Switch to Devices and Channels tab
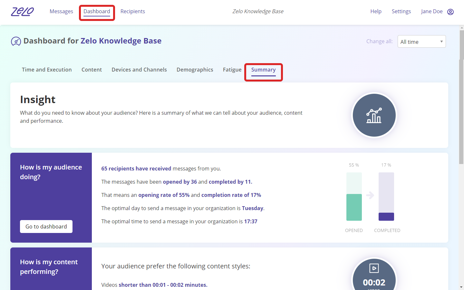This screenshot has width=464, height=290. point(139,70)
